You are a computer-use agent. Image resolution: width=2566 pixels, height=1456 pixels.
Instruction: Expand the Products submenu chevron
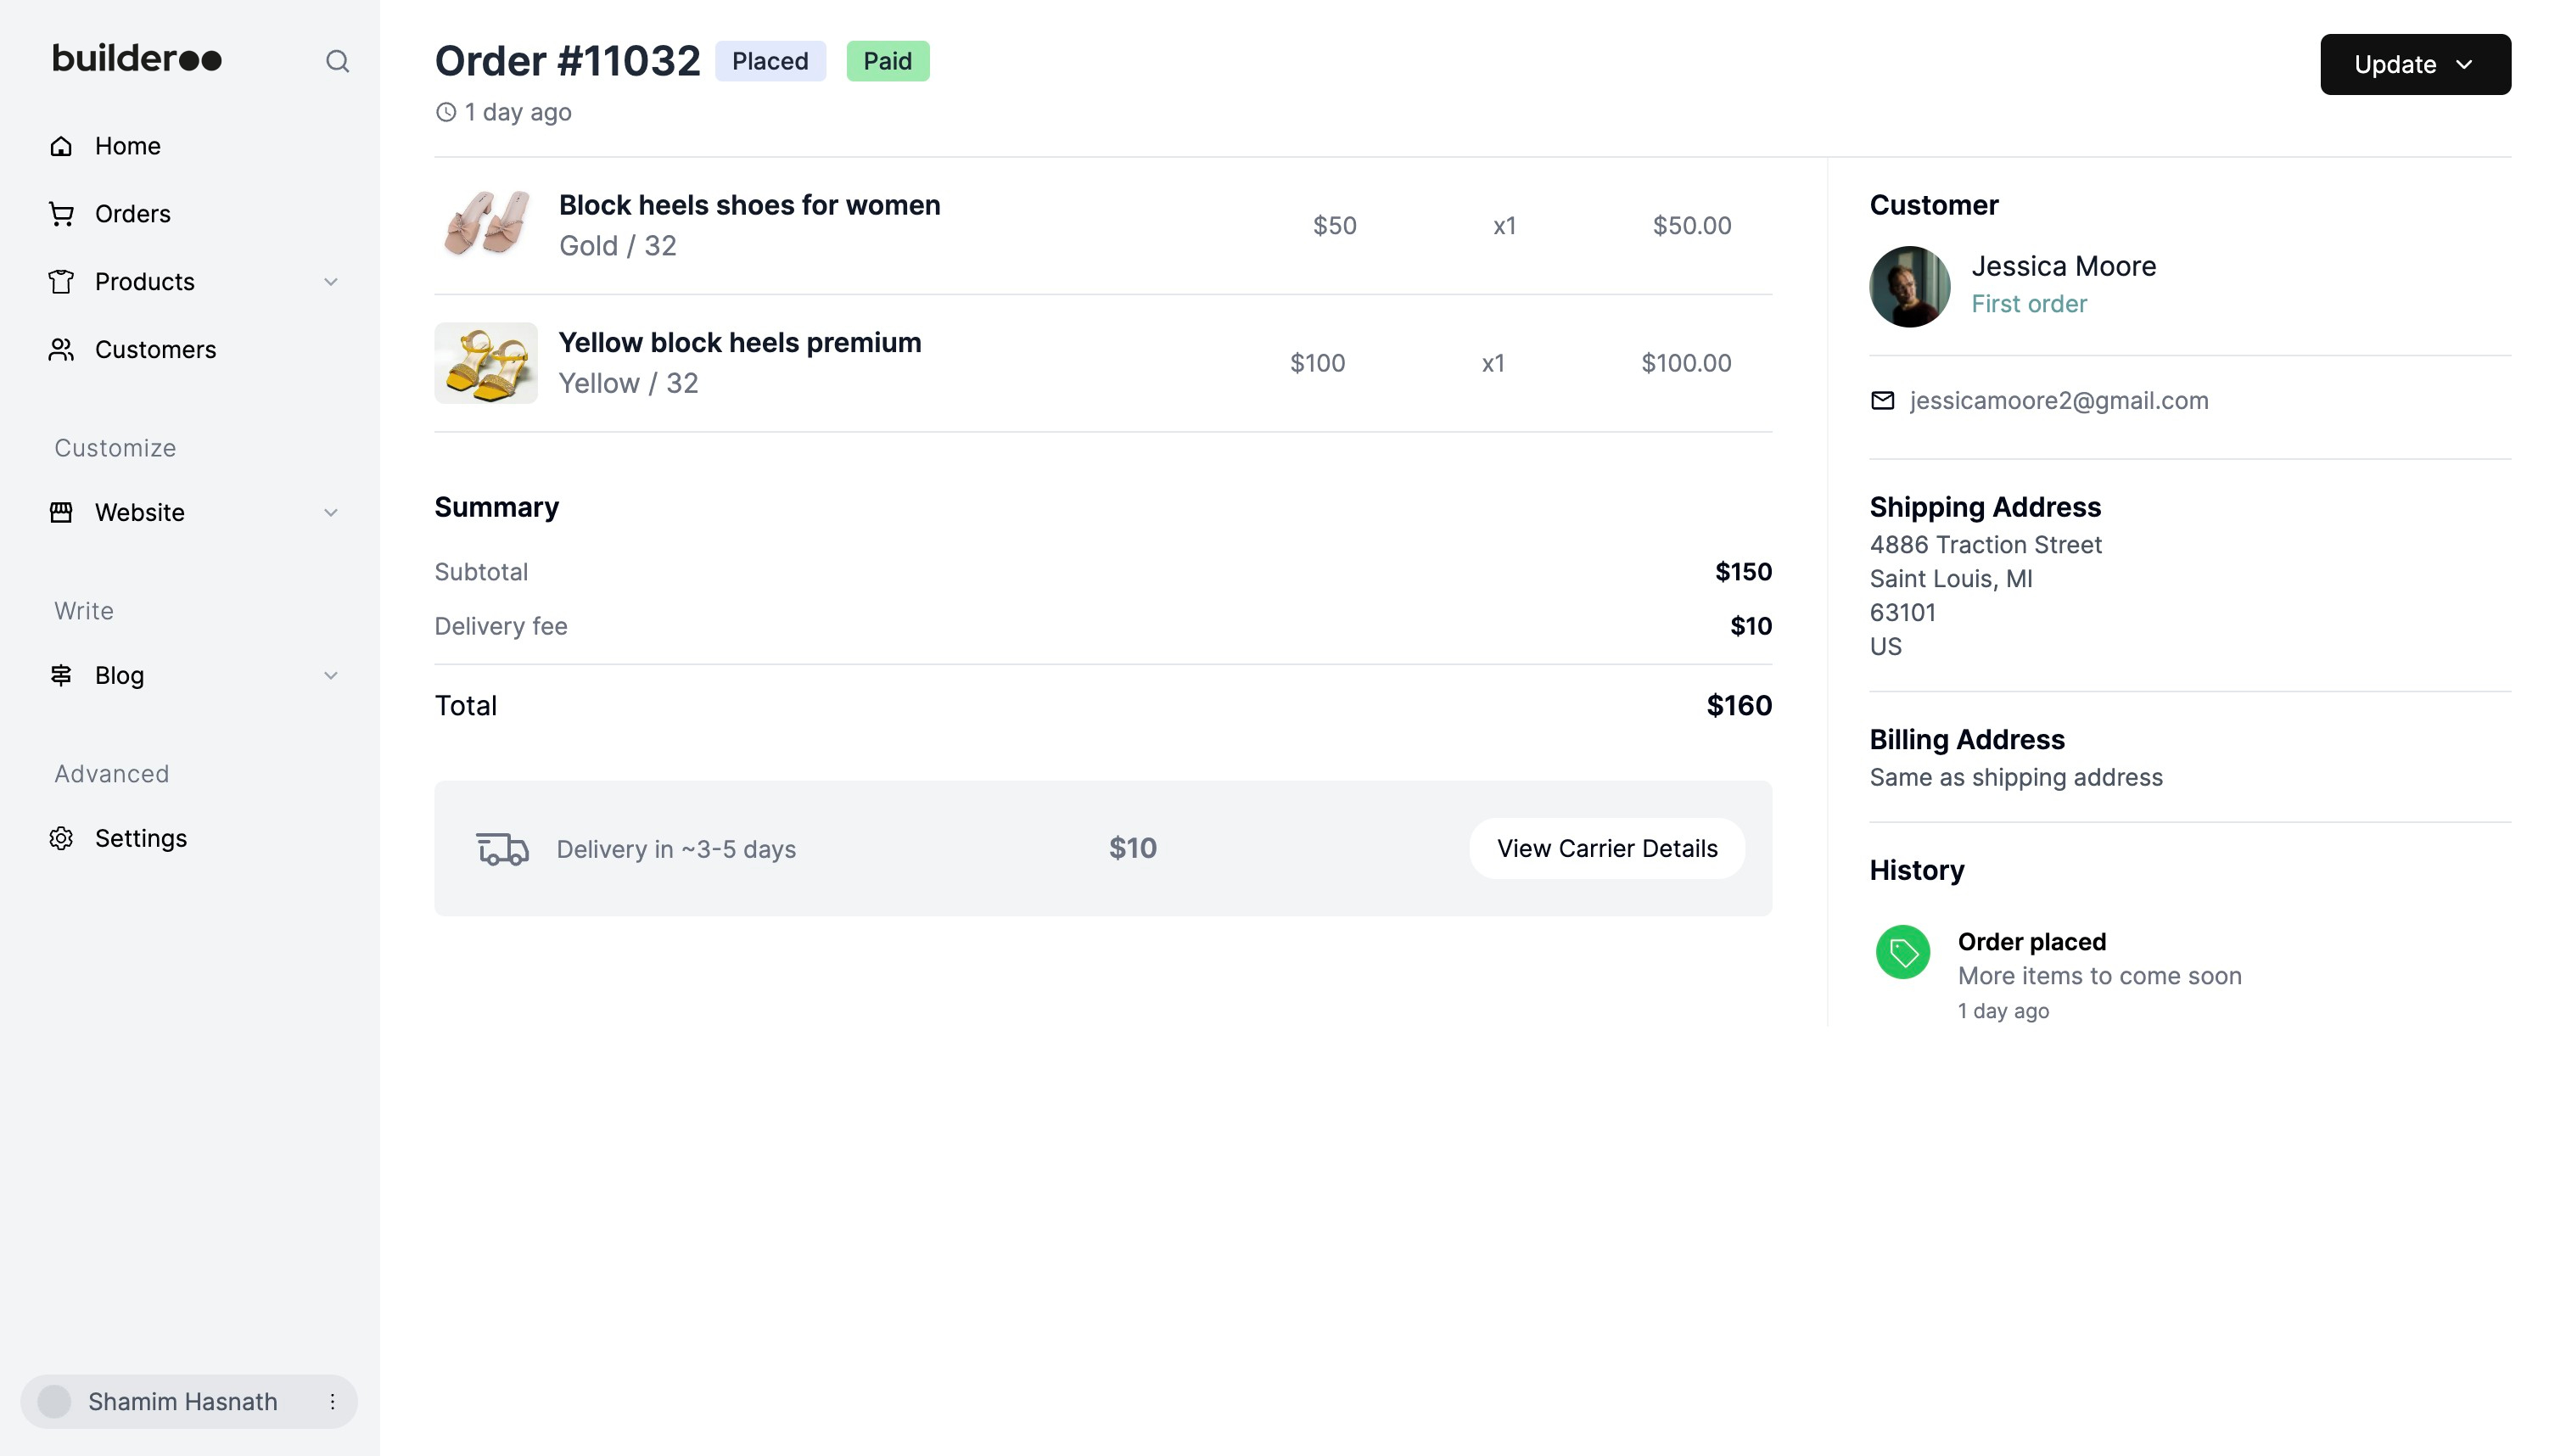tap(331, 282)
